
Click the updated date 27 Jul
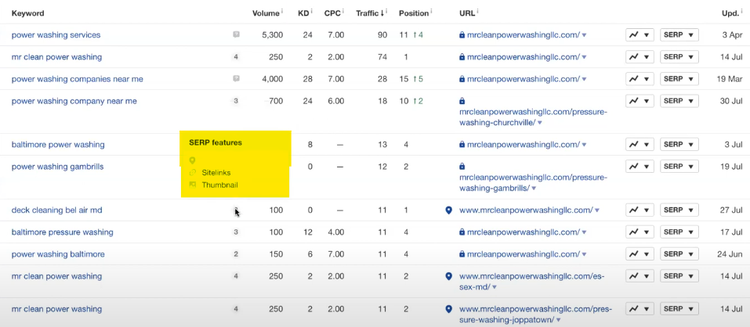tap(731, 210)
